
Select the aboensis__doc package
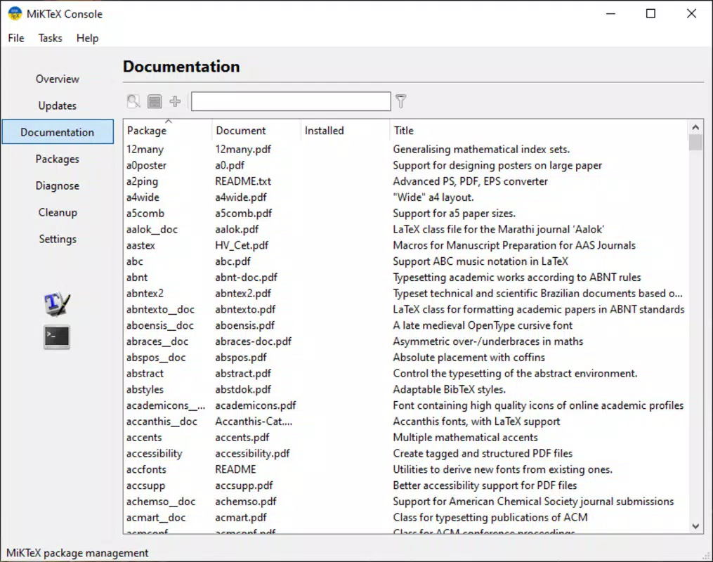160,325
